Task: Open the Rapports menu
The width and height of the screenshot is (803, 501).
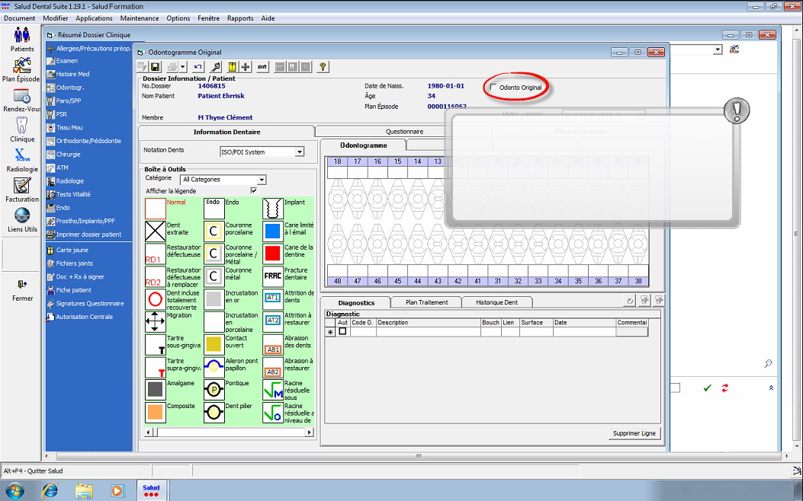Action: coord(240,18)
